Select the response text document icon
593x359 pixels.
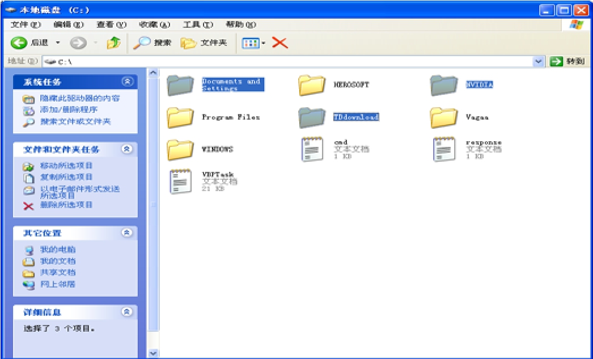(x=444, y=150)
